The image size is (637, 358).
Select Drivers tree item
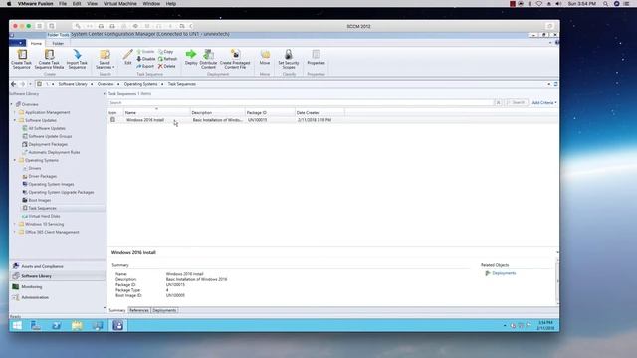(35, 168)
